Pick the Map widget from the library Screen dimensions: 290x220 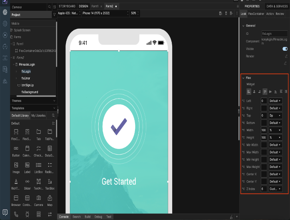(x=50, y=200)
